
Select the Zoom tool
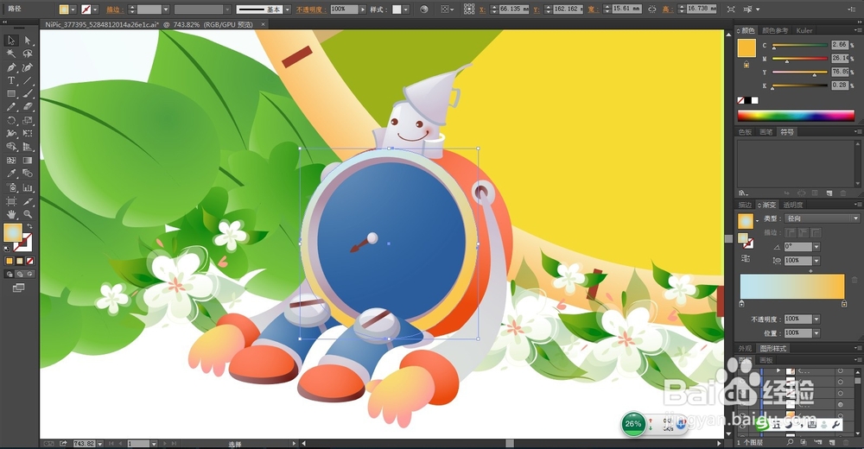(28, 214)
